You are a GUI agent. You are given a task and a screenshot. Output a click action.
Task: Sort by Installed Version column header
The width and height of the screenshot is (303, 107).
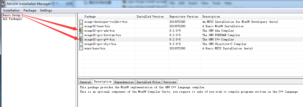click(152, 16)
